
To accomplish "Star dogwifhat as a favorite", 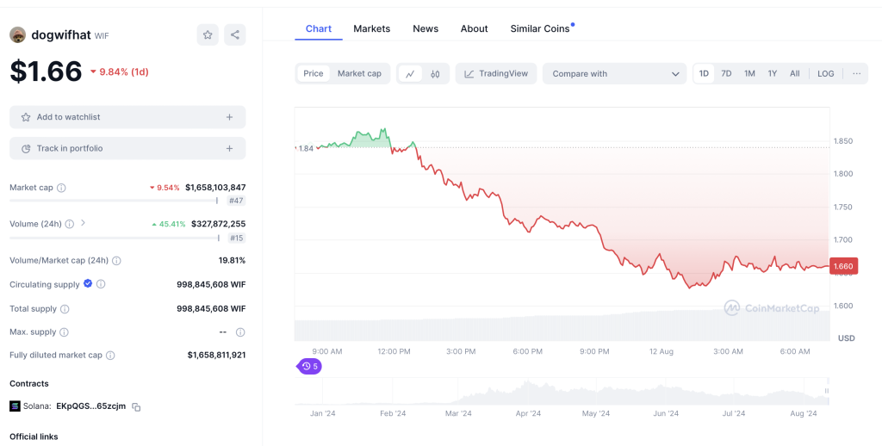I will [208, 34].
